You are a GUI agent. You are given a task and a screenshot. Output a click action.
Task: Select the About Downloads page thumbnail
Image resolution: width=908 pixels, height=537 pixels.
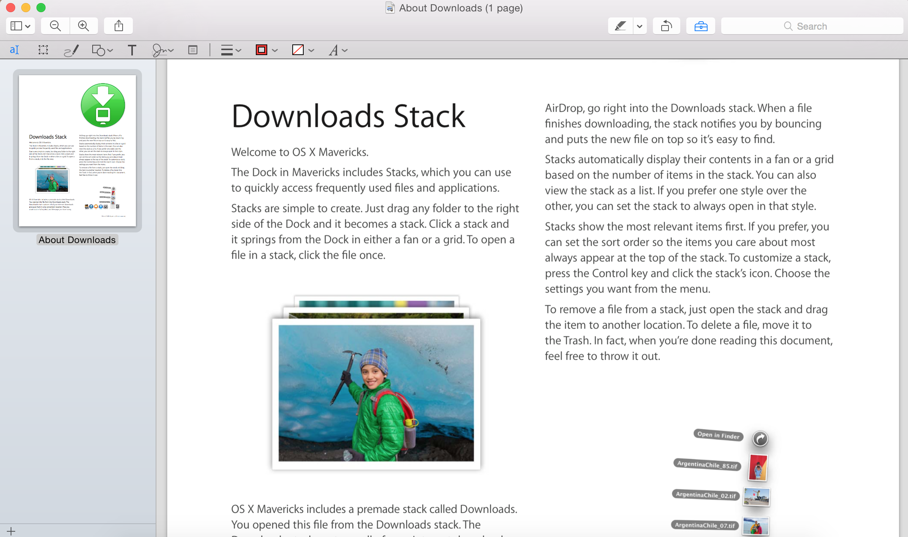pos(77,151)
